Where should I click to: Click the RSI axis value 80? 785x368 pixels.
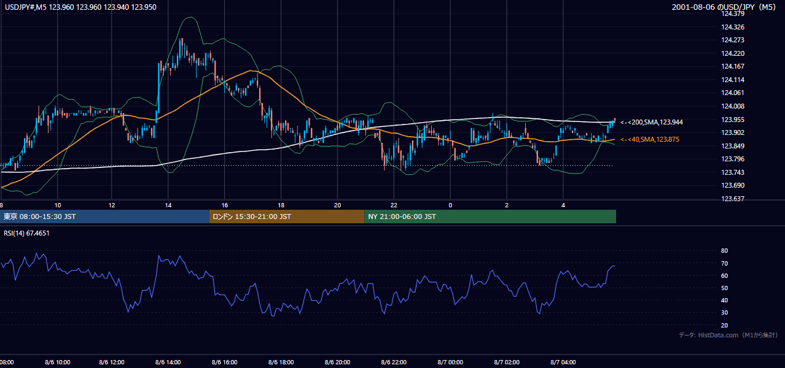(724, 251)
